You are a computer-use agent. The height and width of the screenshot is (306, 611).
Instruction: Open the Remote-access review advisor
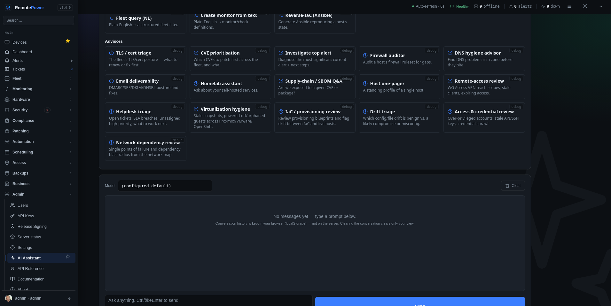pyautogui.click(x=484, y=87)
